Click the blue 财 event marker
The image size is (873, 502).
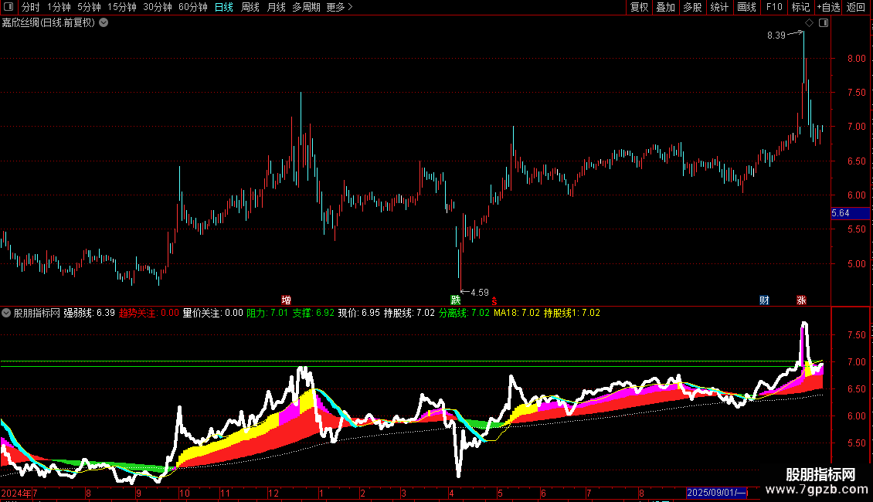(x=764, y=300)
